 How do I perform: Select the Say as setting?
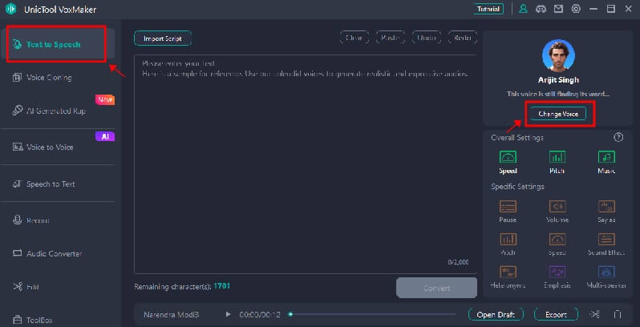coord(606,212)
